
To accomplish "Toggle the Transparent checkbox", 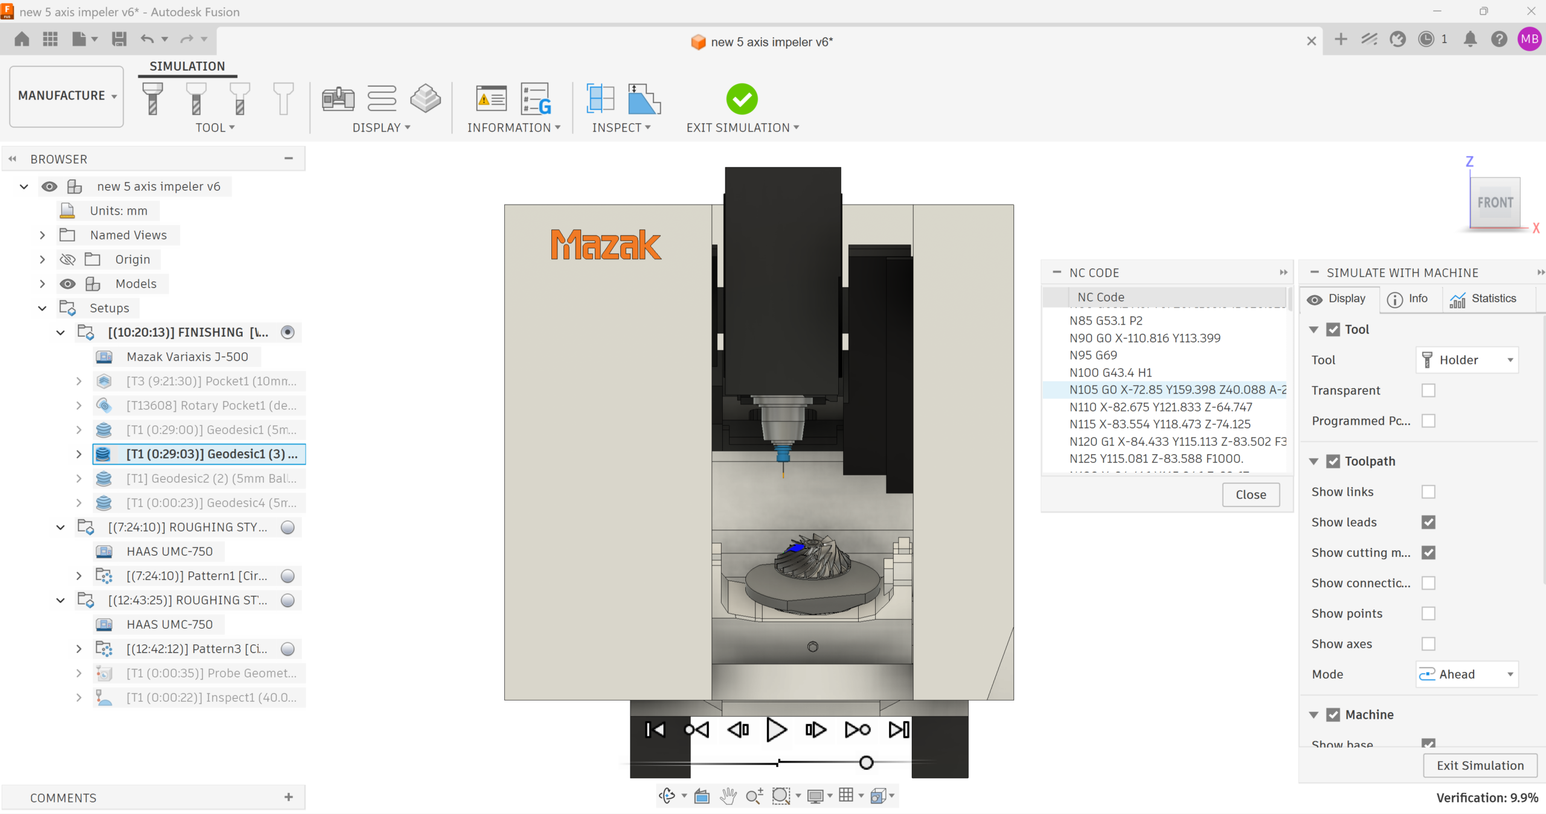I will tap(1428, 390).
